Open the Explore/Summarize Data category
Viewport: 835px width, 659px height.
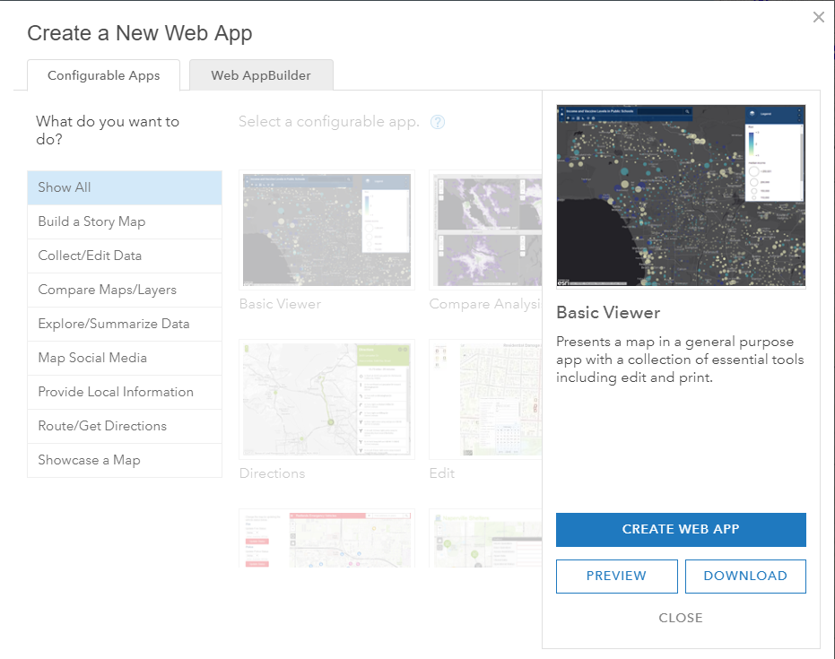tap(125, 324)
